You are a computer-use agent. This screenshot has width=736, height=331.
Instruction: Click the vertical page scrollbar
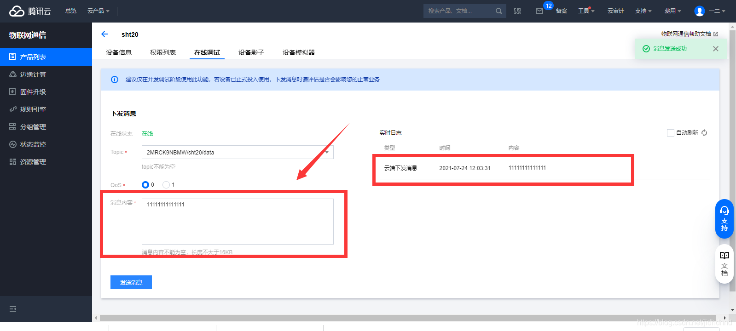[x=732, y=161]
